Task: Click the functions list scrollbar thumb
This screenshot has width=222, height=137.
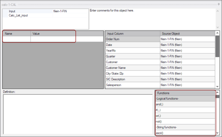Action: click(x=217, y=96)
